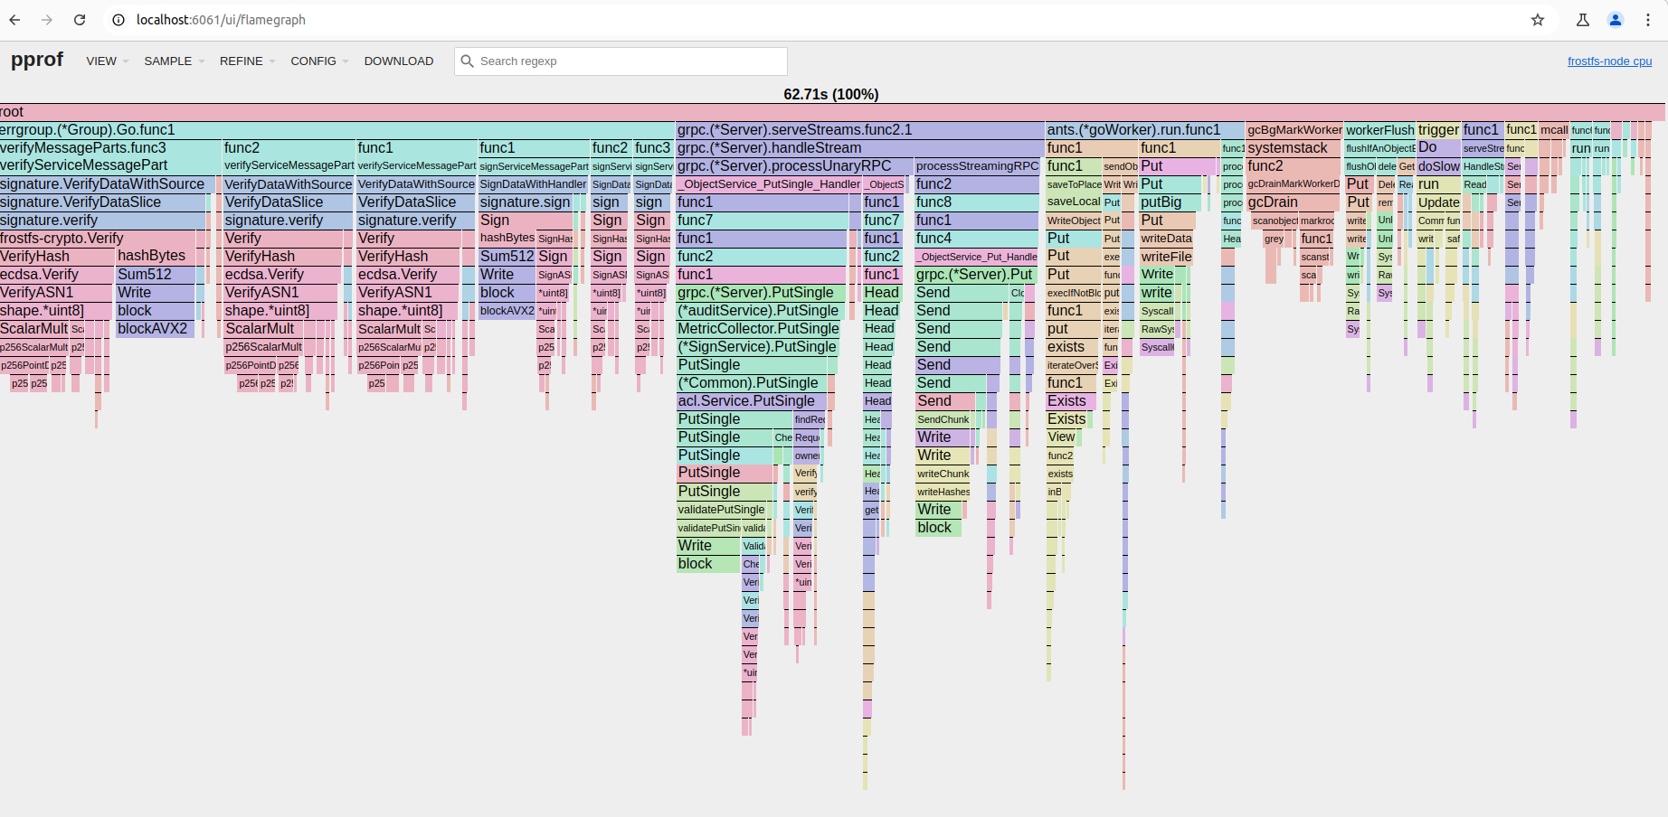This screenshot has width=1668, height=817.
Task: Click the browser forward arrow
Action: click(47, 20)
